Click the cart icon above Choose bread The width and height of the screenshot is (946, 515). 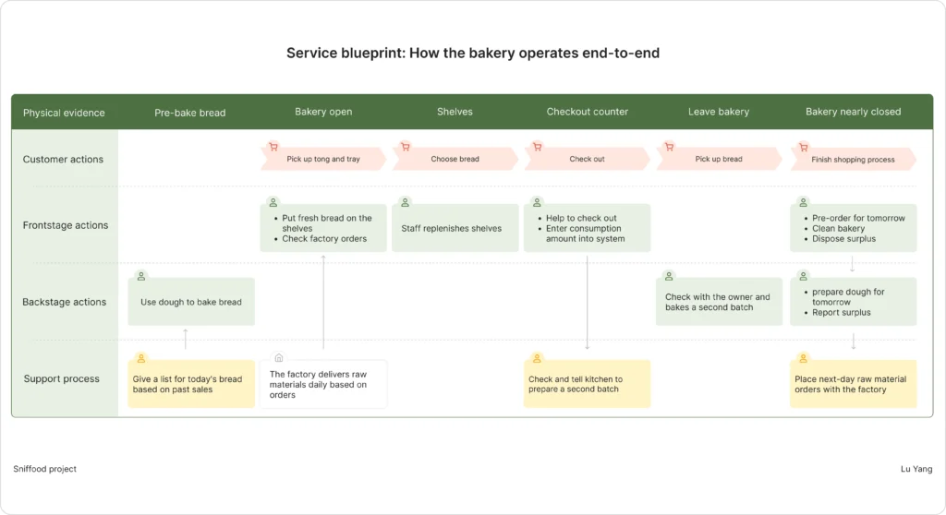pyautogui.click(x=405, y=146)
